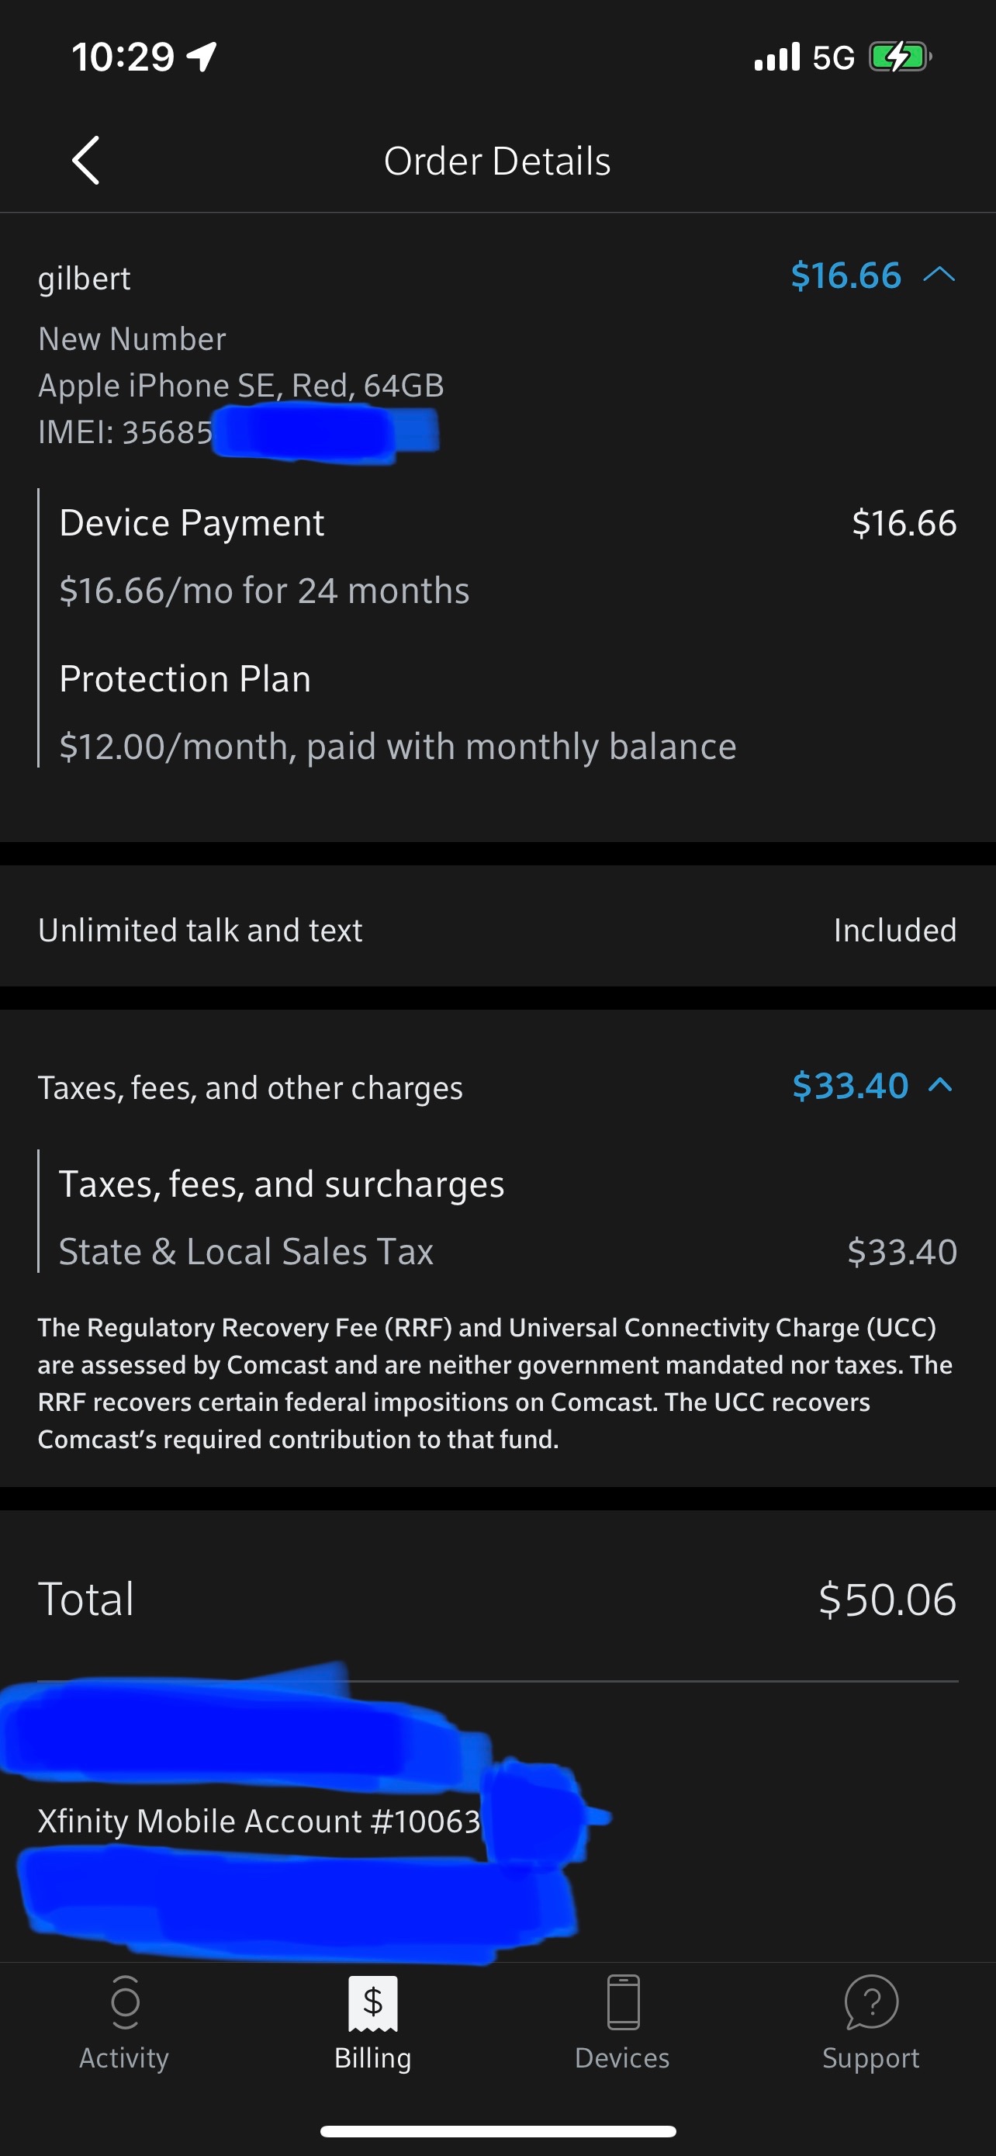Screen dimensions: 996x2156
Task: Collapse the taxes and fees $33.40 chevron
Action: pos(941,1086)
